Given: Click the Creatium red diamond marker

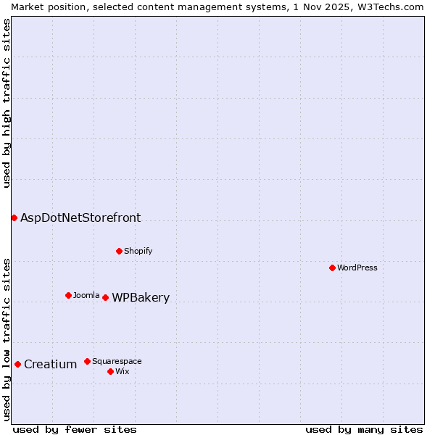Looking at the screenshot, I should click(17, 364).
